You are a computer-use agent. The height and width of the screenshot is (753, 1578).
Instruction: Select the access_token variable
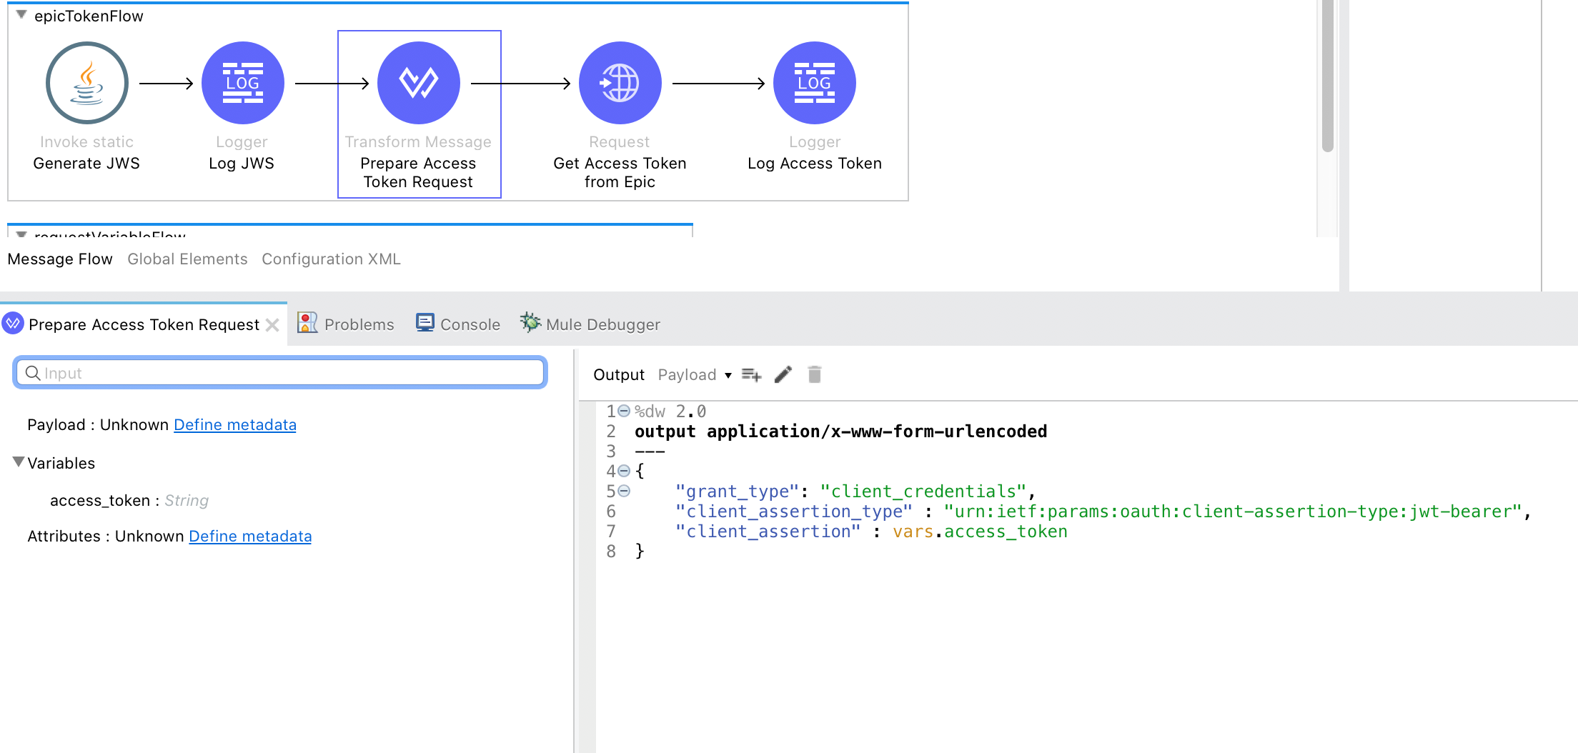click(129, 500)
